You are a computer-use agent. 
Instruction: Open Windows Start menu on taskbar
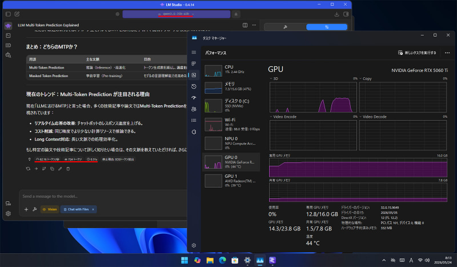185,260
